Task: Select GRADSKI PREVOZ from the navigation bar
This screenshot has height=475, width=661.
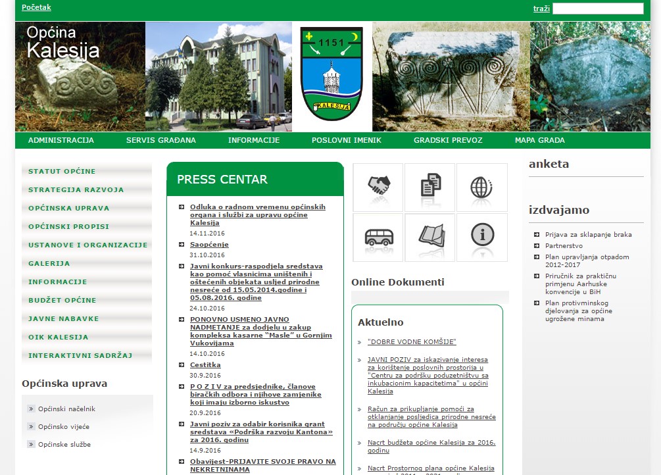Action: pyautogui.click(x=447, y=140)
